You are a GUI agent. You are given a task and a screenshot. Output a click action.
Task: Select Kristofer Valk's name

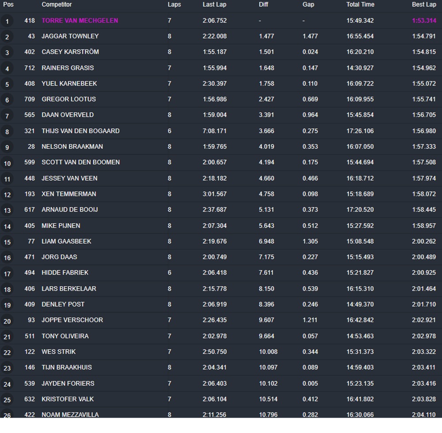coord(68,399)
